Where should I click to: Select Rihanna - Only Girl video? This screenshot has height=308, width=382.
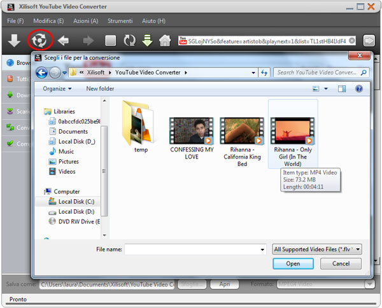pos(293,134)
